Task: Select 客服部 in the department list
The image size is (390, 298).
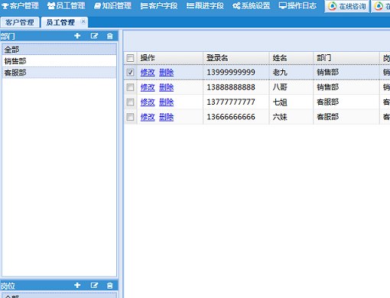Action: tap(59, 73)
